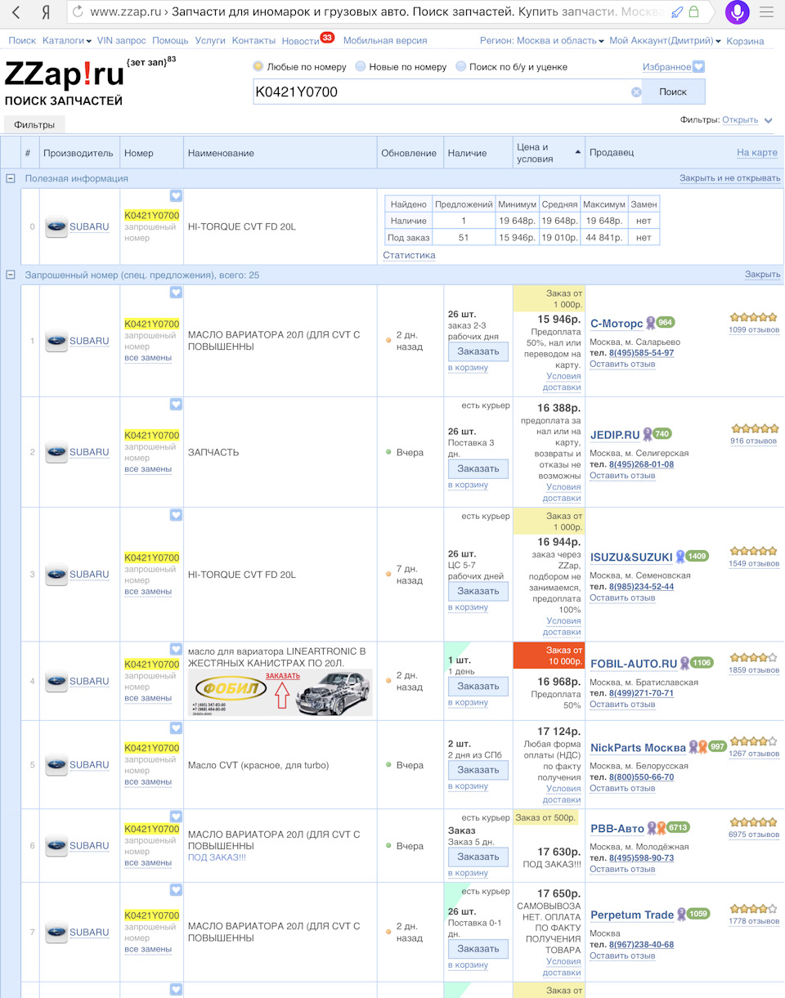Open 1099 отзывов reviews link
Viewport: 785px width, 998px height.
pyautogui.click(x=754, y=330)
